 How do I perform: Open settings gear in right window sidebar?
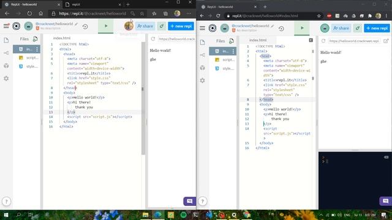point(202,80)
